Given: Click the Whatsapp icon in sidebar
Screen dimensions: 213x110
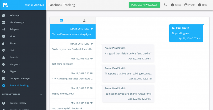Looking at the screenshot, I should tap(4, 15).
